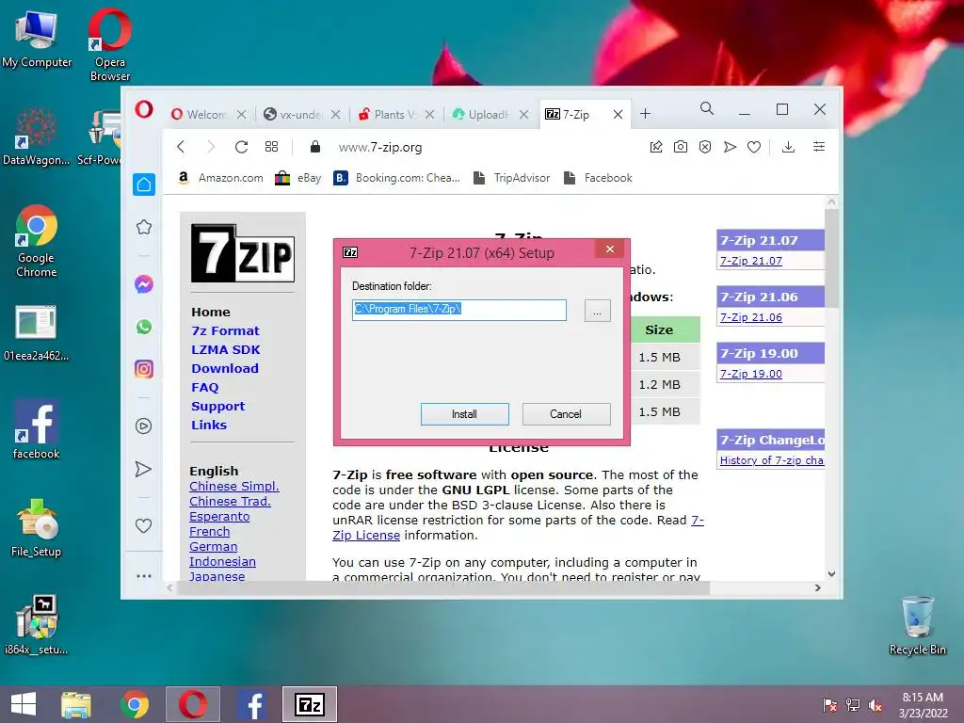Image resolution: width=964 pixels, height=723 pixels.
Task: Open sidebar Bookmarks star icon
Action: pyautogui.click(x=144, y=228)
